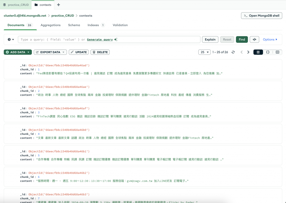The image size is (286, 203).
Task: Go to next page arrow
Action: point(248,52)
